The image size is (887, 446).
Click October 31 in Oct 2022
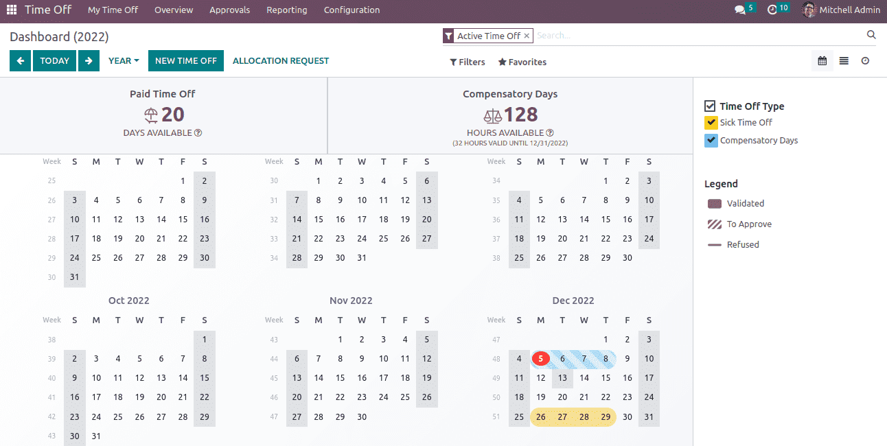pyautogui.click(x=96, y=436)
